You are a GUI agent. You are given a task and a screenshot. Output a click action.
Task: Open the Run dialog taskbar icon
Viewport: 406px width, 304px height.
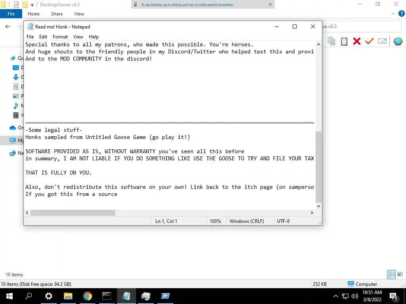[x=165, y=296]
